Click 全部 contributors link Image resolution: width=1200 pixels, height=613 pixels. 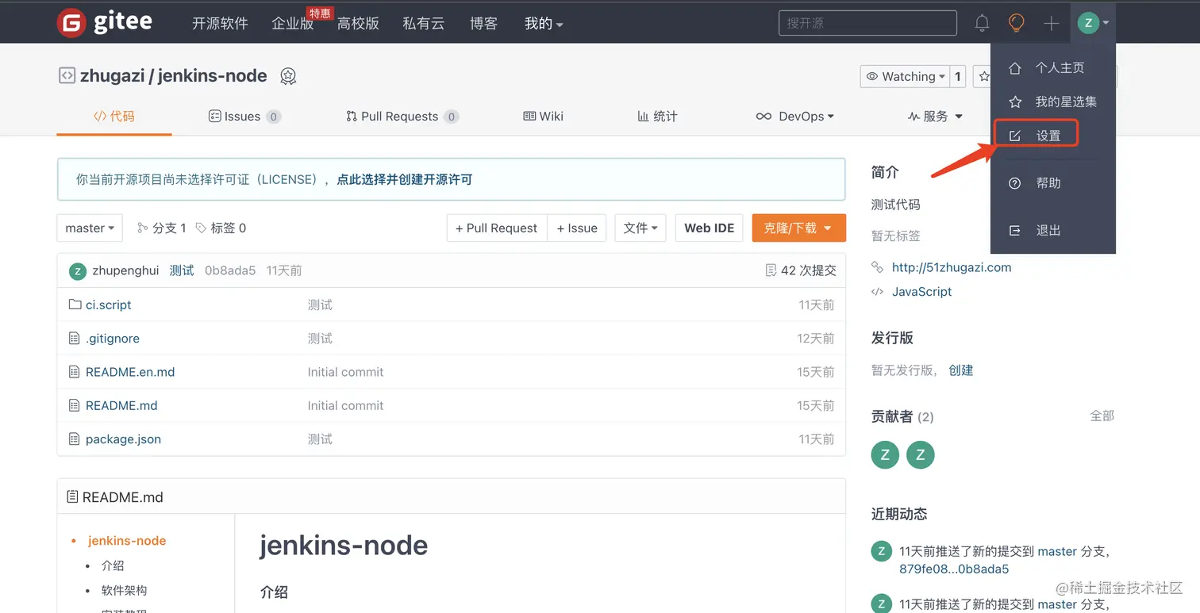(1102, 416)
